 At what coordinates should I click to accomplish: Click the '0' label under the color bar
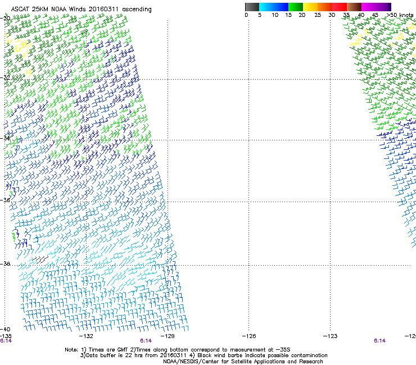(x=246, y=15)
